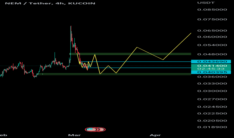Click the 0.022500 price axis value
This screenshot has width=234, height=138.
point(212,113)
